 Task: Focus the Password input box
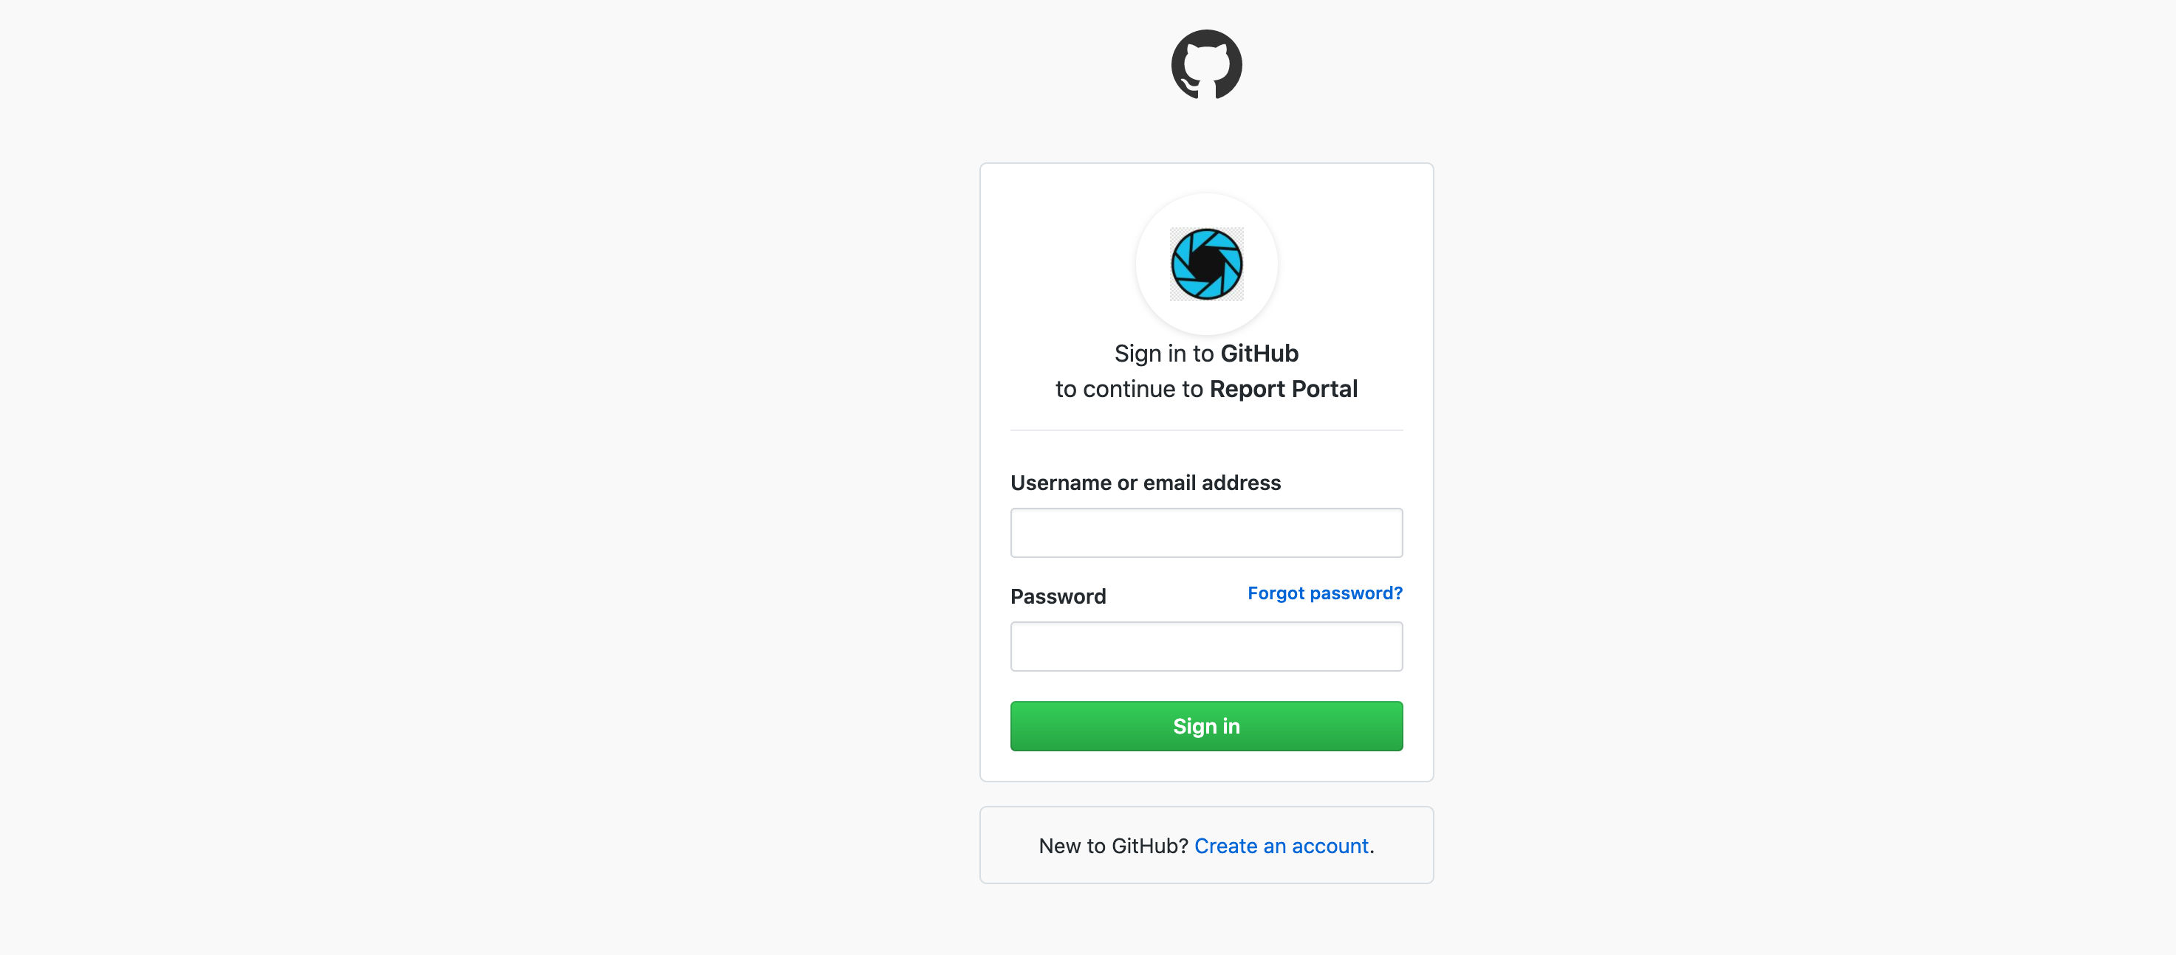pos(1206,646)
